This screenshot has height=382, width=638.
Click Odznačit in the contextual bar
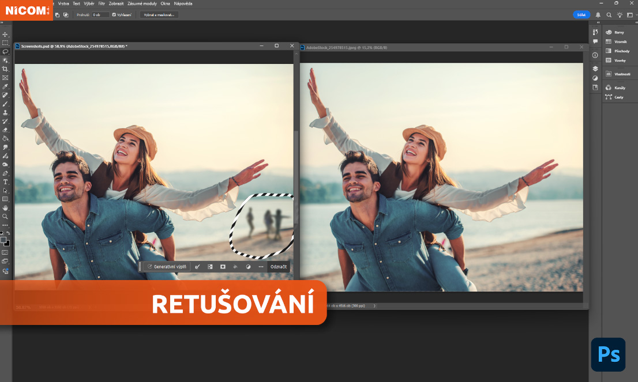[279, 267]
